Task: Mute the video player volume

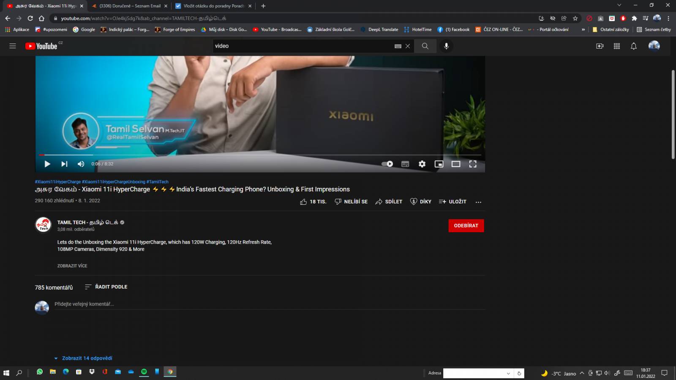Action: [x=81, y=164]
